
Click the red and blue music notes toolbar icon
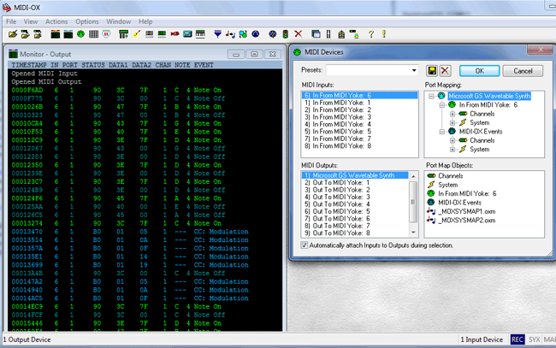coord(230,34)
